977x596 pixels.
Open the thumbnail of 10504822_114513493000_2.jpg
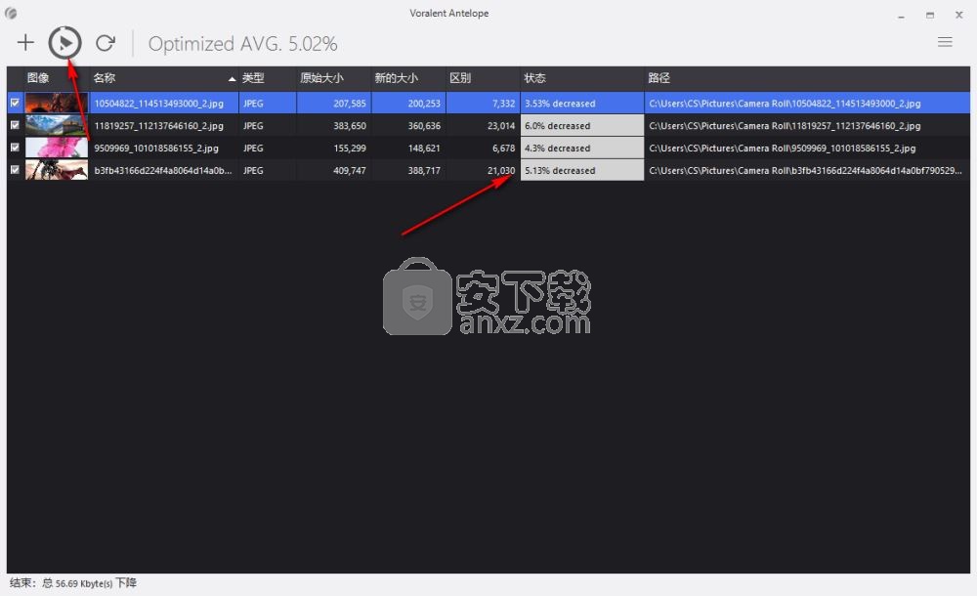tap(56, 103)
